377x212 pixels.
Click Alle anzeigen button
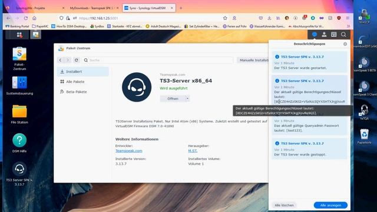(330, 206)
